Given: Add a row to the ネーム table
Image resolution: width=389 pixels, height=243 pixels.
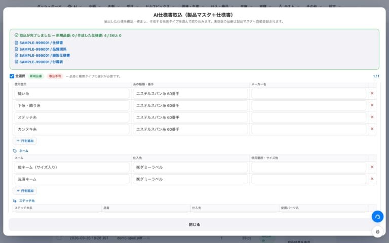Looking at the screenshot, I should tap(25, 191).
